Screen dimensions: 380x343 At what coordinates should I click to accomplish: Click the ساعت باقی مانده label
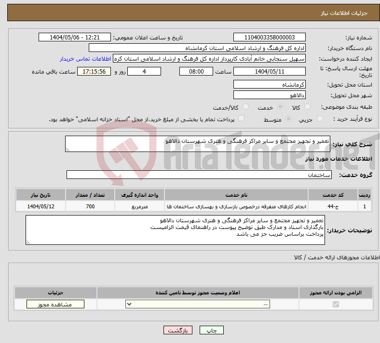[x=54, y=72]
